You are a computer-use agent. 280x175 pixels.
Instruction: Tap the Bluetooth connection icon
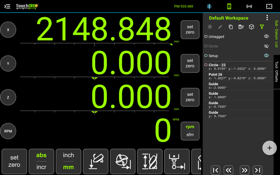click(x=209, y=6)
